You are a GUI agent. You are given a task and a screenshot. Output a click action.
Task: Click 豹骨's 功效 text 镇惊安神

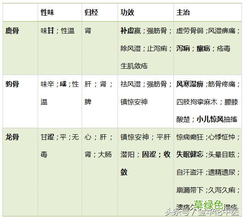coord(134,102)
